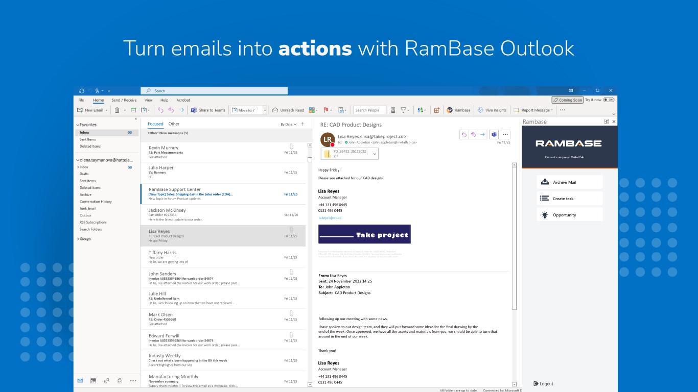Select the Junk Email folder
The width and height of the screenshot is (698, 392).
pyautogui.click(x=88, y=208)
